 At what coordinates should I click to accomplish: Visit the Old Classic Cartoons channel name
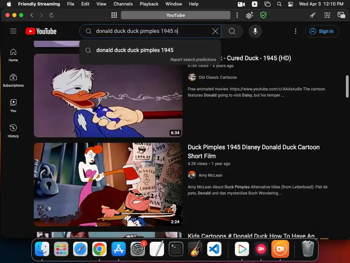pos(218,77)
